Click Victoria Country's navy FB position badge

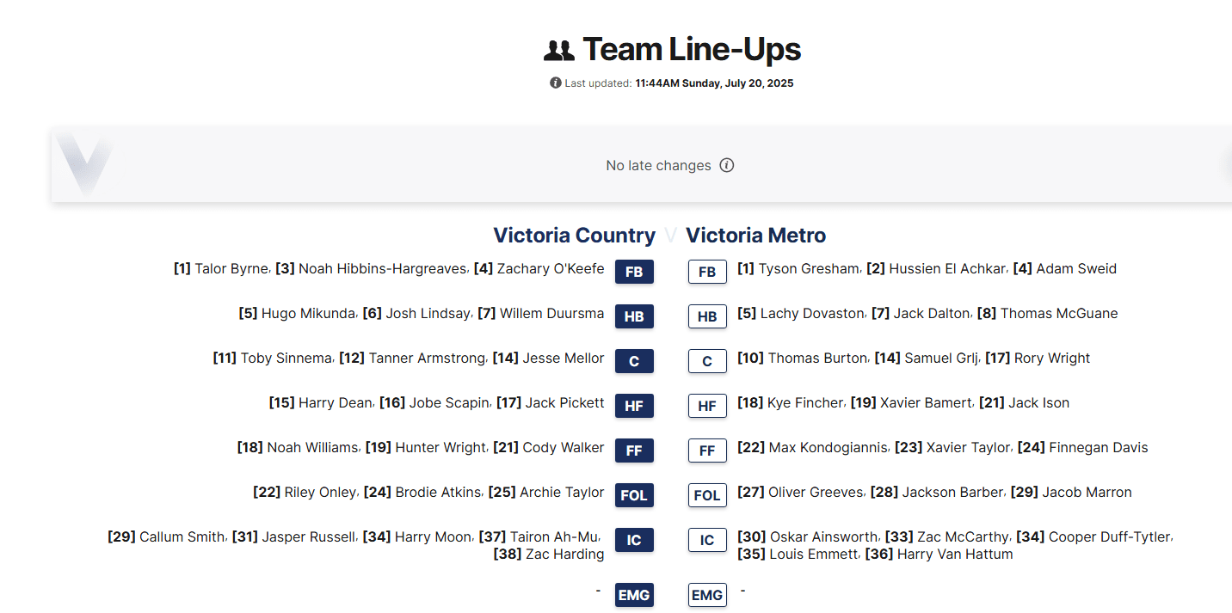click(x=634, y=272)
